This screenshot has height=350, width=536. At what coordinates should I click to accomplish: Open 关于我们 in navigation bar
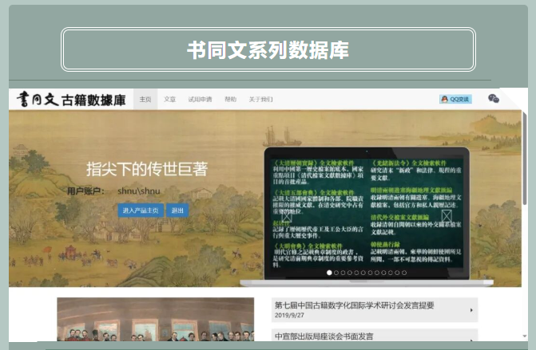(260, 100)
